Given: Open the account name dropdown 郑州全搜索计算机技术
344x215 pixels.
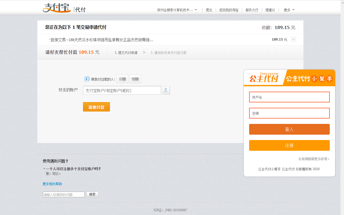Looking at the screenshot, I should [177, 10].
